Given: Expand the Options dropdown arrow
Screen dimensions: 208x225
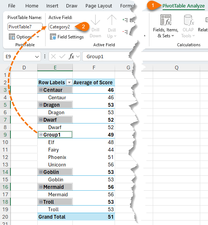Looking at the screenshot, I should (38, 37).
